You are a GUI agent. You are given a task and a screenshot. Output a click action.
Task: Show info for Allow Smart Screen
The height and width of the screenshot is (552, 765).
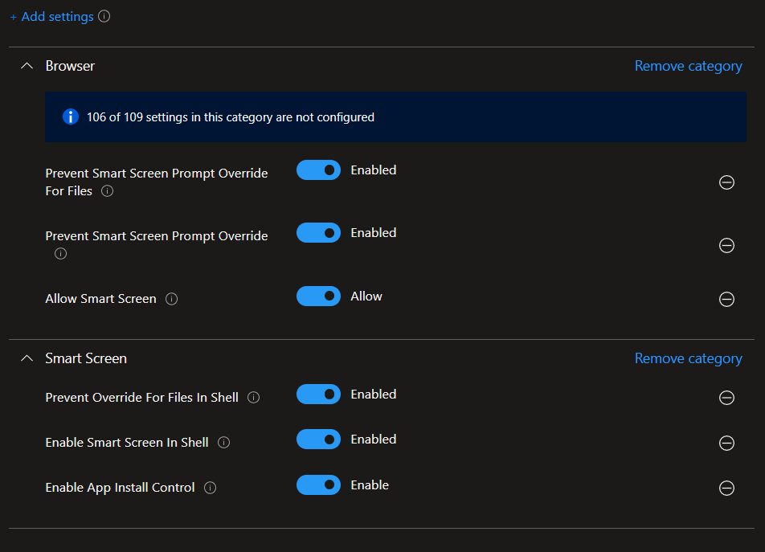tap(171, 299)
